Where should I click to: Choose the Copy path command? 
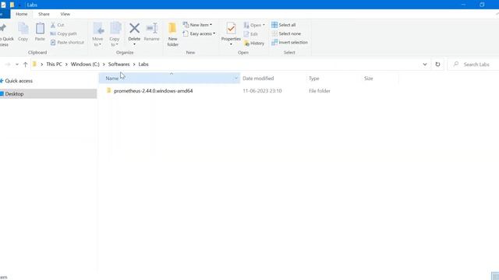[64, 33]
